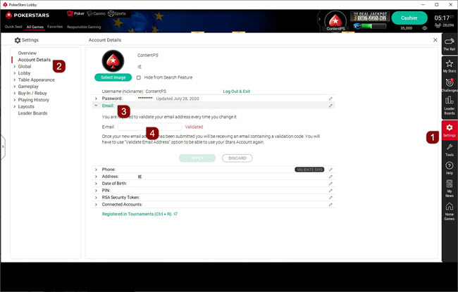This screenshot has height=292, width=458.
Task: Expand the Connected Accounts row chevron
Action: tap(96, 205)
